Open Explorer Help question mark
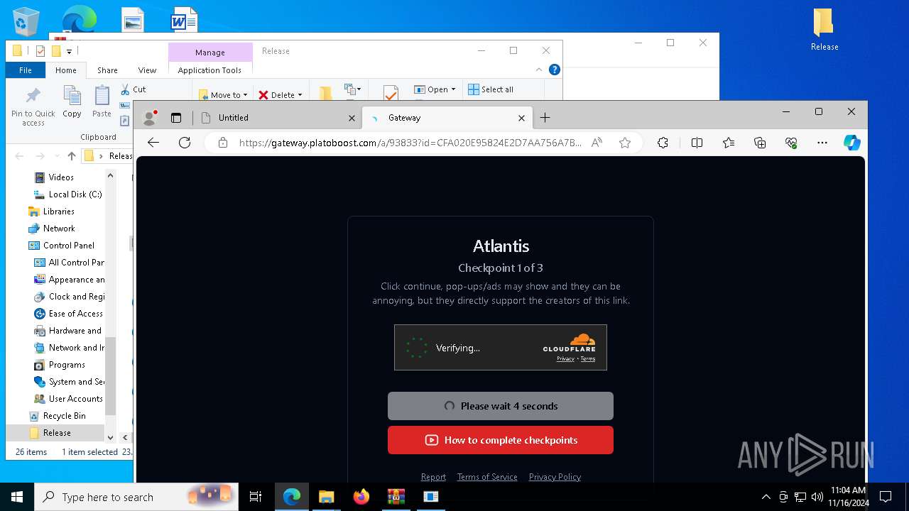This screenshot has width=909, height=511. coord(555,70)
